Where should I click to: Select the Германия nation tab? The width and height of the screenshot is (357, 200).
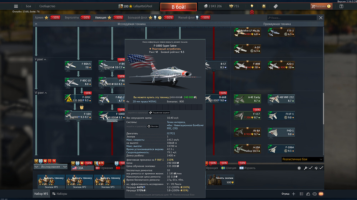pos(104,168)
